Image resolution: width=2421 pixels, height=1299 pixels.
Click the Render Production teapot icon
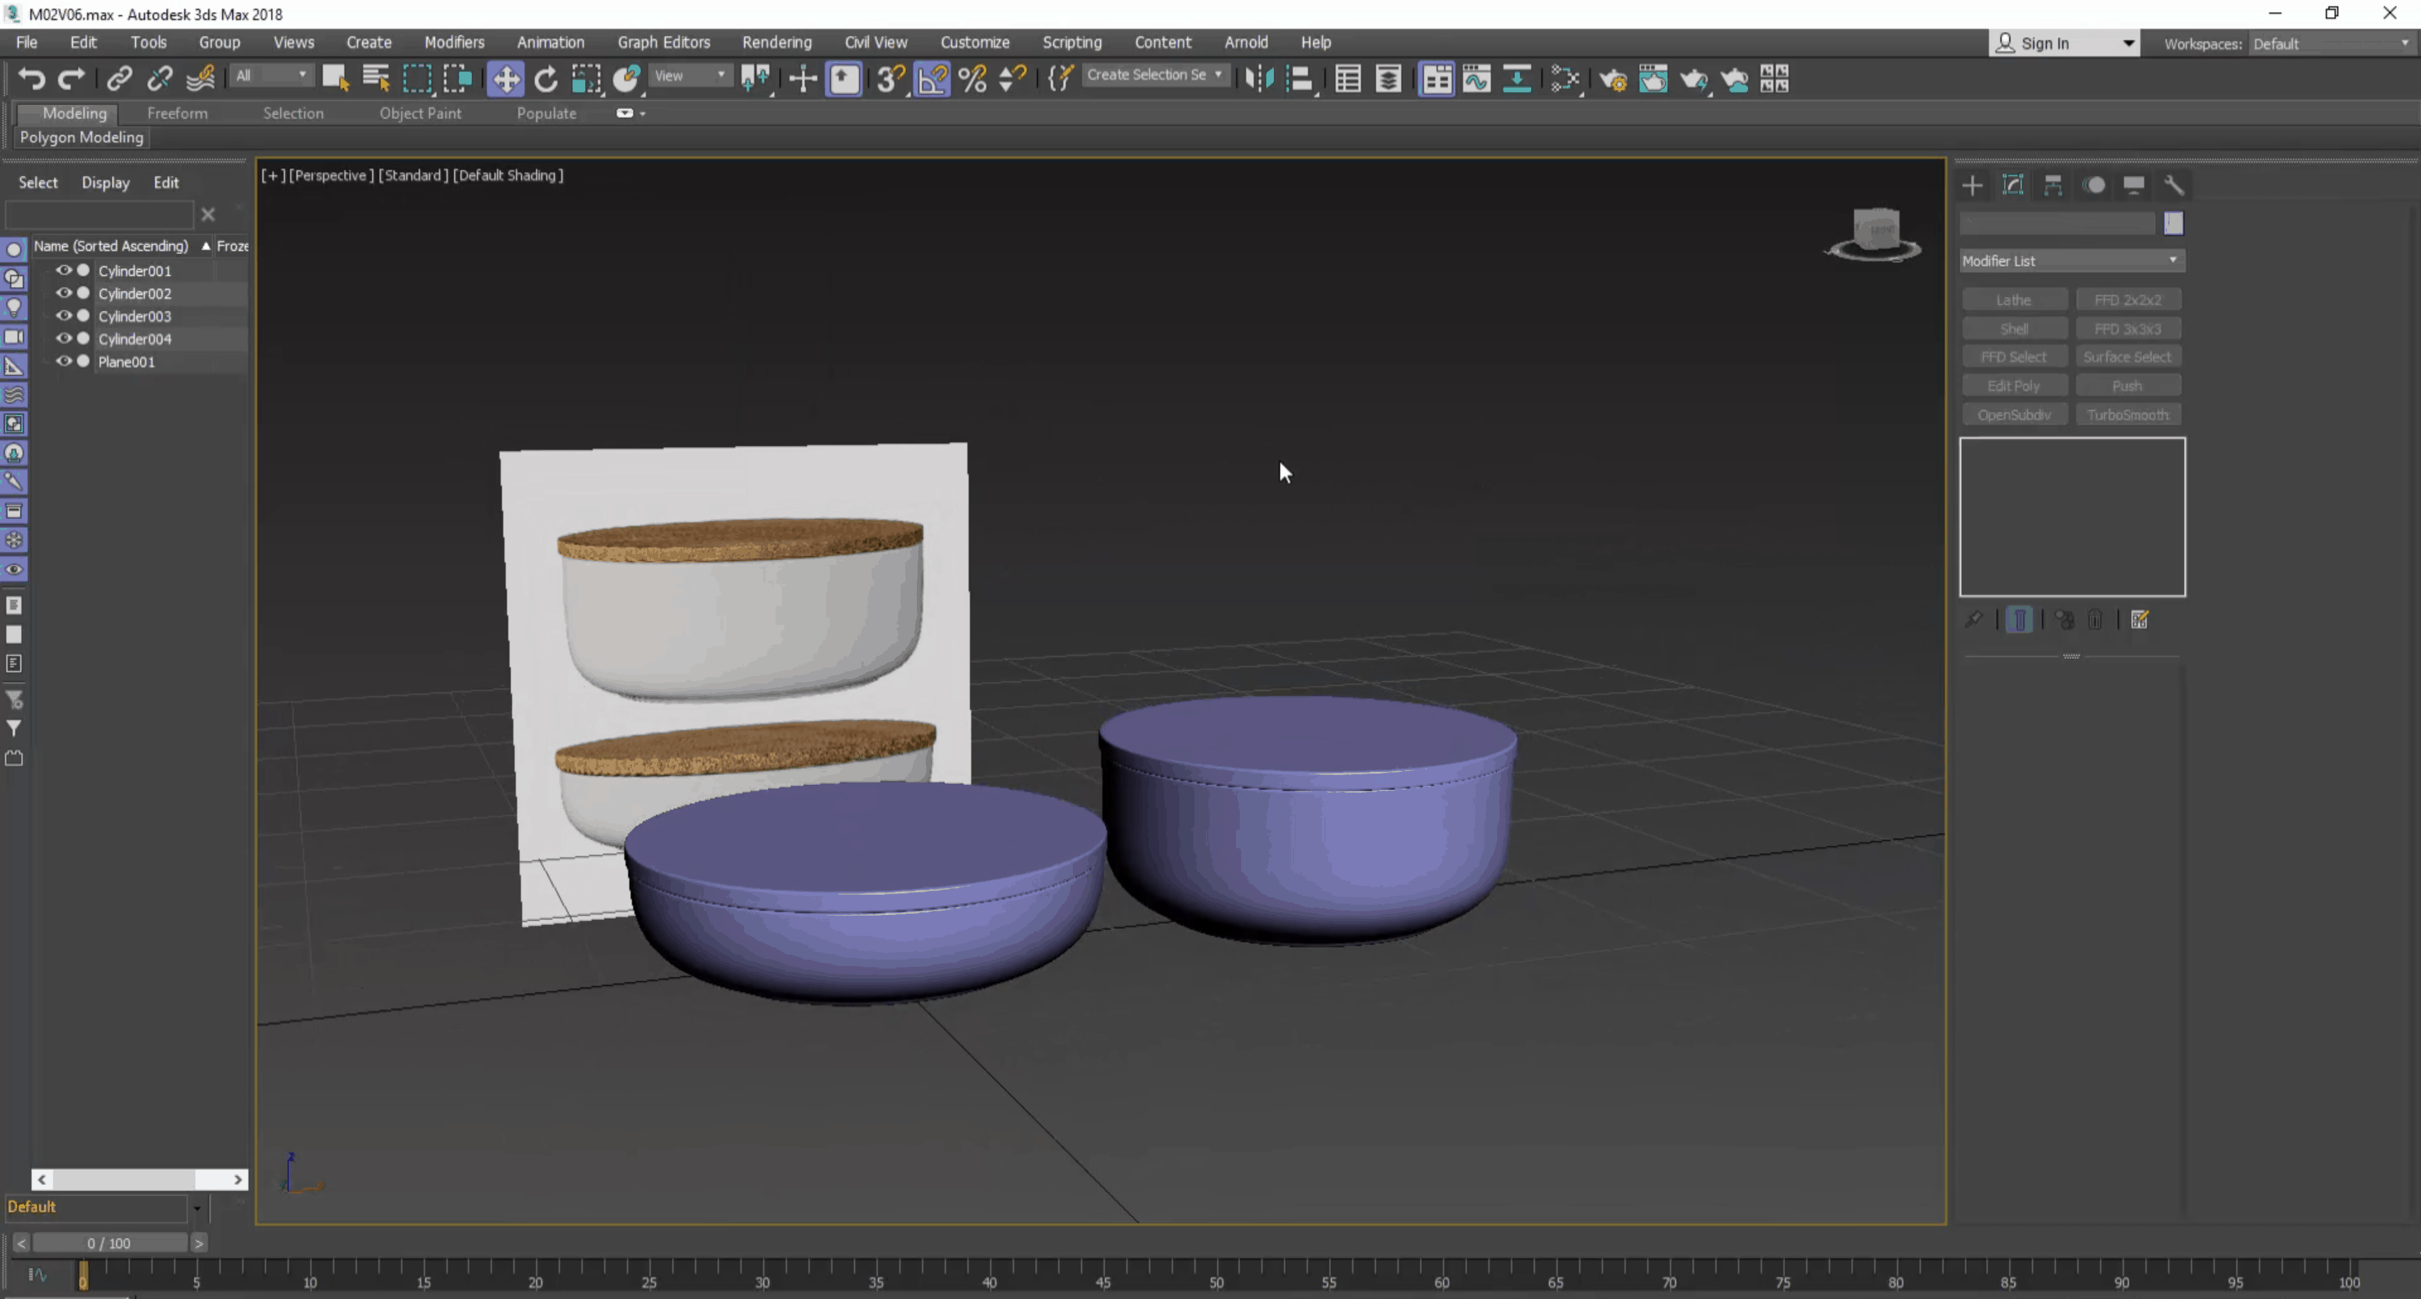[1694, 79]
